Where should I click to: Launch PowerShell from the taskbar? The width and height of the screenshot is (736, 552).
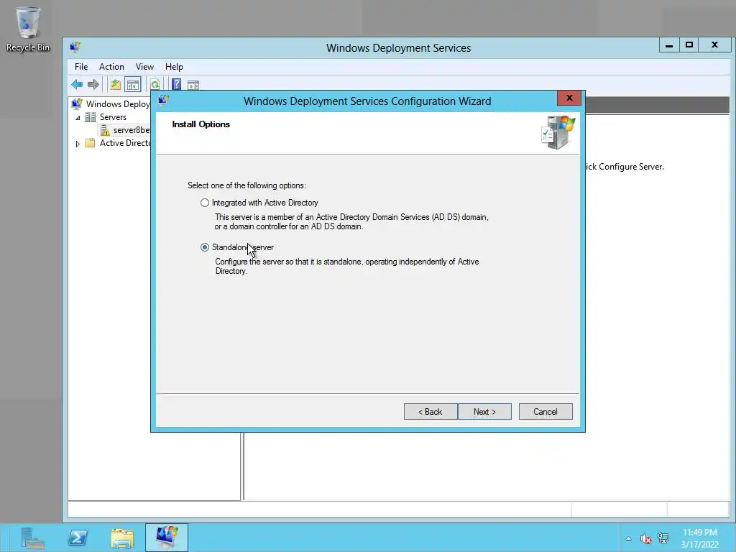tap(78, 538)
